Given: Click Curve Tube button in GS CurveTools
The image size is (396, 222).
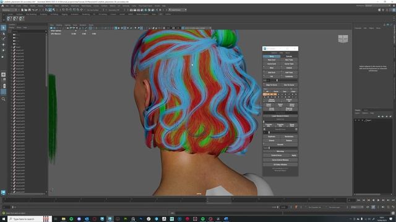Looking at the screenshot, I should pos(289,64).
